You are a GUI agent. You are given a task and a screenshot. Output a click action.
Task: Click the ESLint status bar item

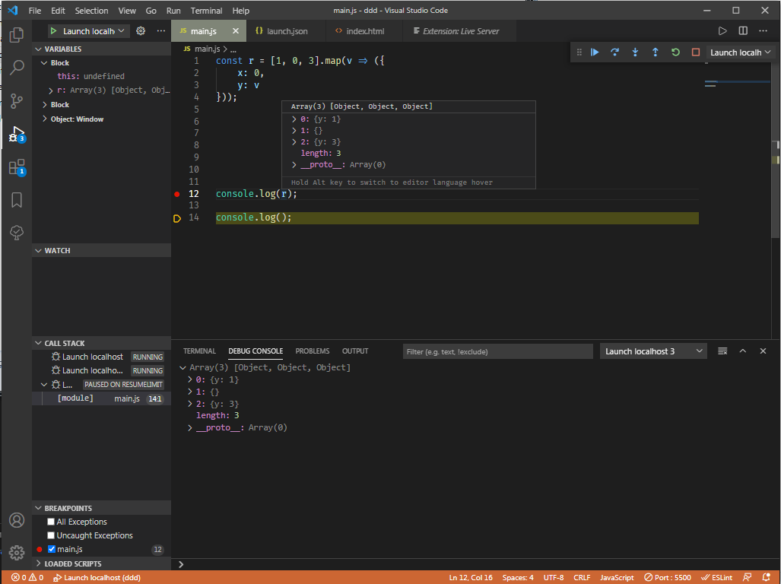(717, 577)
